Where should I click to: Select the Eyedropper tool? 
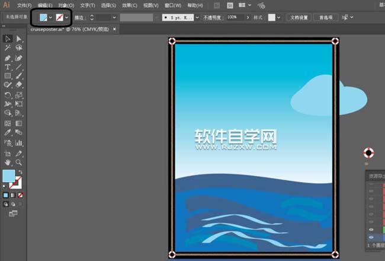[x=7, y=132]
